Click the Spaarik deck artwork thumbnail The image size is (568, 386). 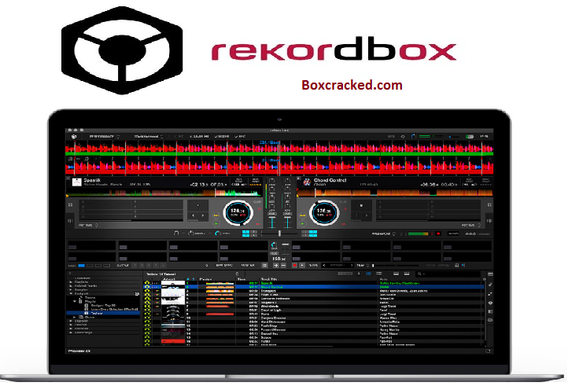(77, 182)
